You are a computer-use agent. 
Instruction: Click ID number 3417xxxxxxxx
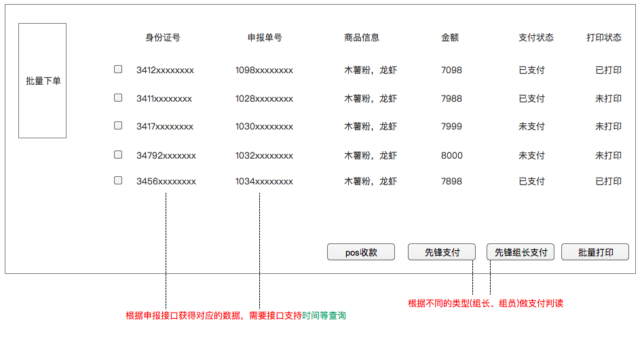(165, 126)
